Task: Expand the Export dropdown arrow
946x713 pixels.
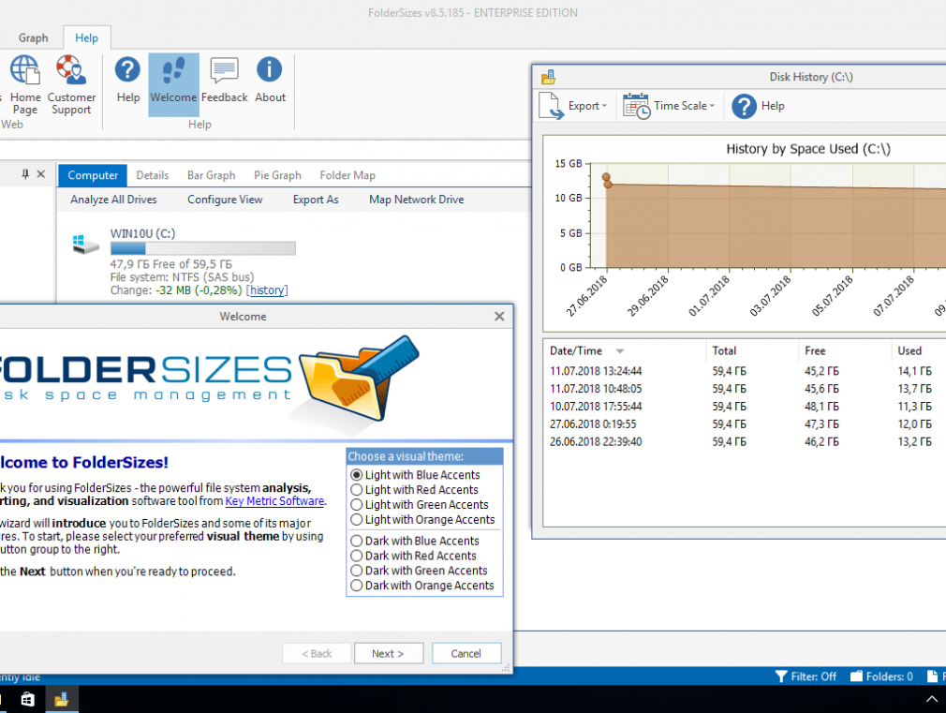Action: point(604,106)
